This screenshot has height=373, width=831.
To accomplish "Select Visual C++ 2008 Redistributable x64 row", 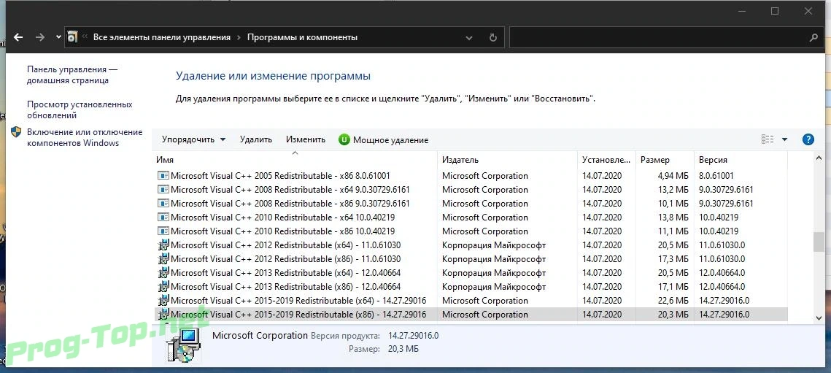I will (471, 189).
